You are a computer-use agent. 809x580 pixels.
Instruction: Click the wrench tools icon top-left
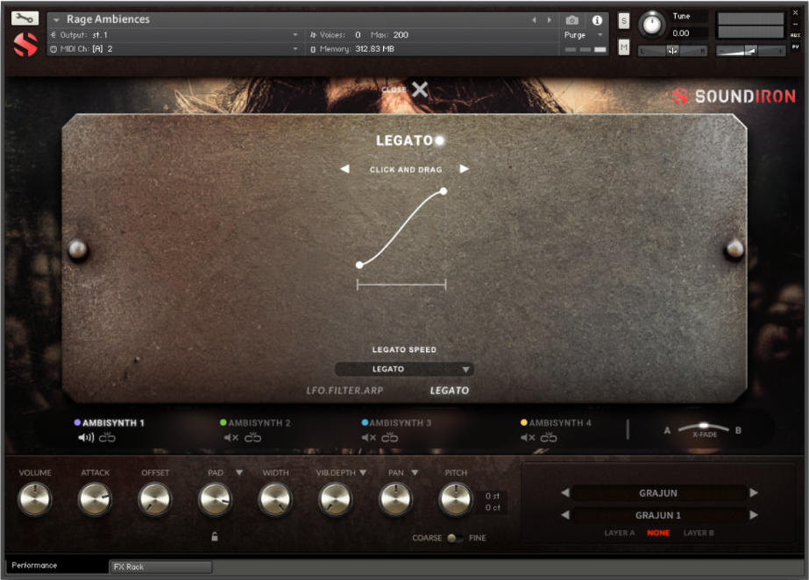(25, 16)
